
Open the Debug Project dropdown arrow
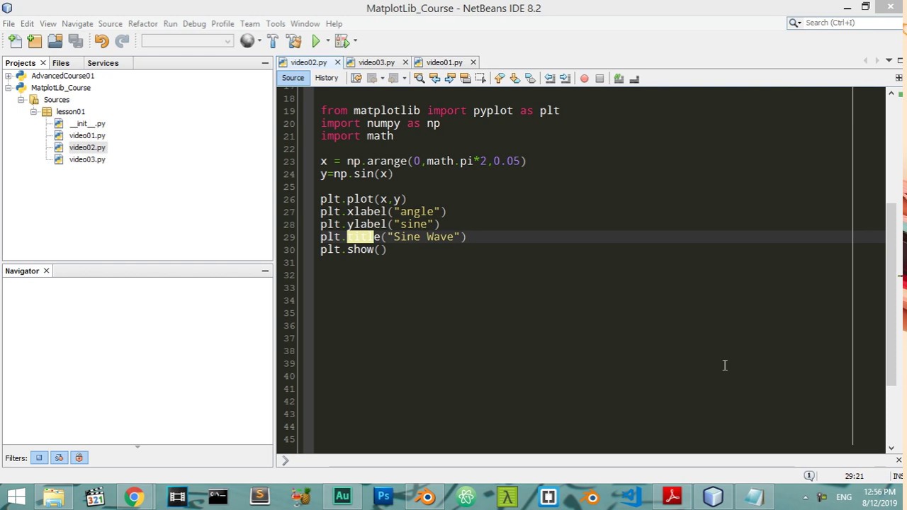point(354,41)
